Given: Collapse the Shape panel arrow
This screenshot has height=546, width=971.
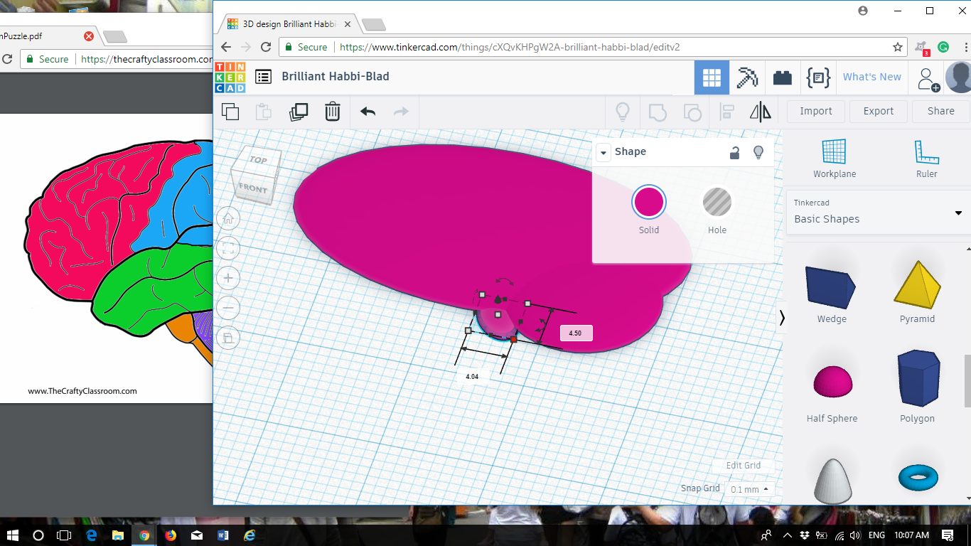Looking at the screenshot, I should (x=603, y=152).
